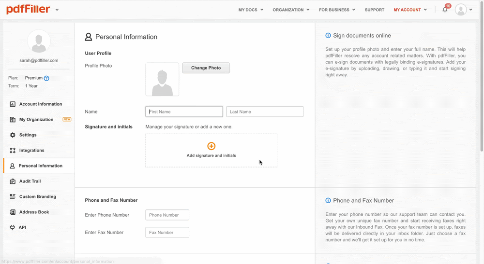Image resolution: width=484 pixels, height=264 pixels.
Task: Go to SUPPORT in top navigation
Action: click(374, 10)
